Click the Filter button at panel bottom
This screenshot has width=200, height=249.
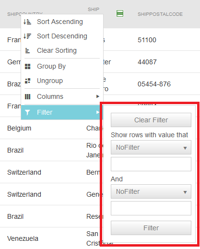coord(151,228)
